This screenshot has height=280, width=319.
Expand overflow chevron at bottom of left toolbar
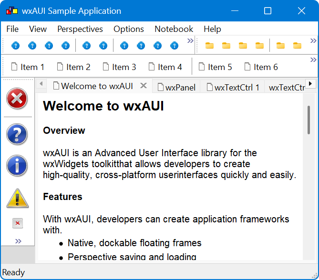[x=18, y=241]
